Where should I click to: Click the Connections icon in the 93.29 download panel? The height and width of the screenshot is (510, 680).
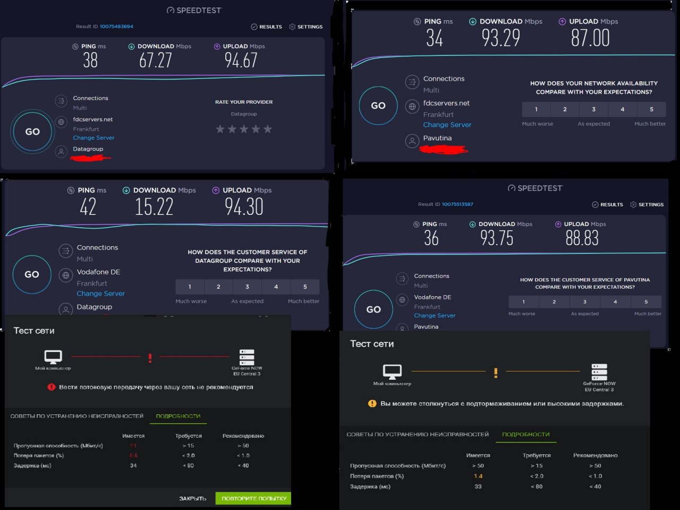(412, 82)
